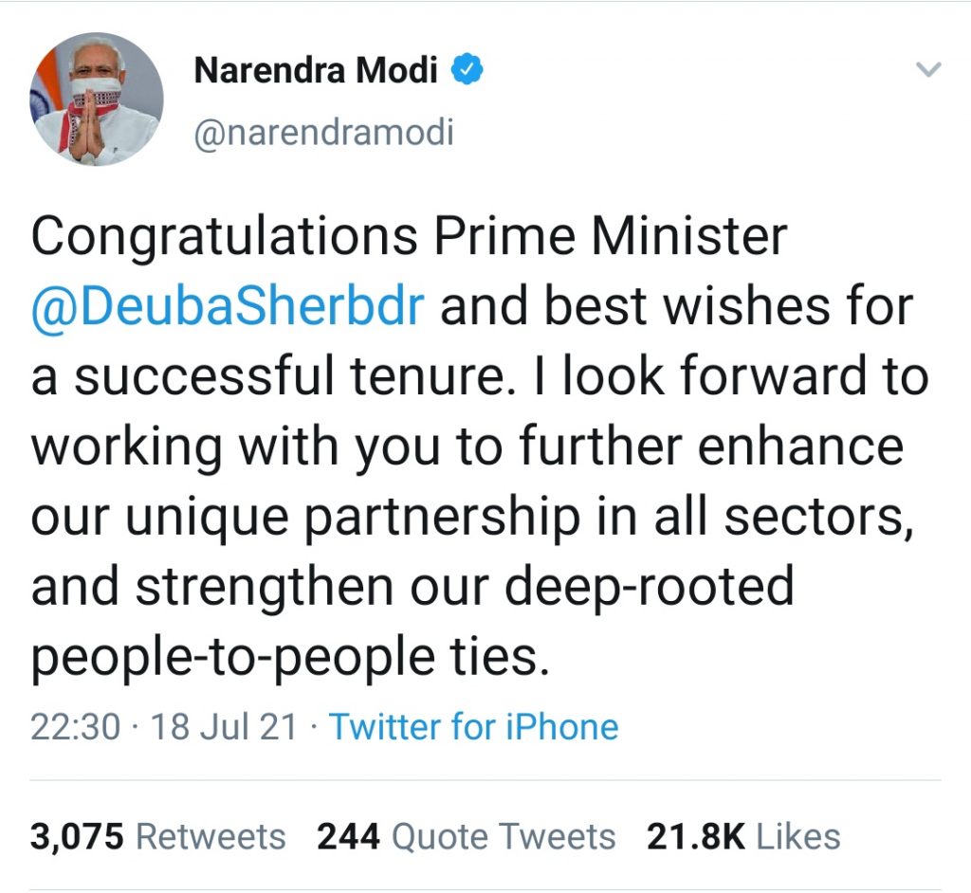The height and width of the screenshot is (893, 971).
Task: View the 3,075 retweet count number
Action: pyautogui.click(x=77, y=837)
